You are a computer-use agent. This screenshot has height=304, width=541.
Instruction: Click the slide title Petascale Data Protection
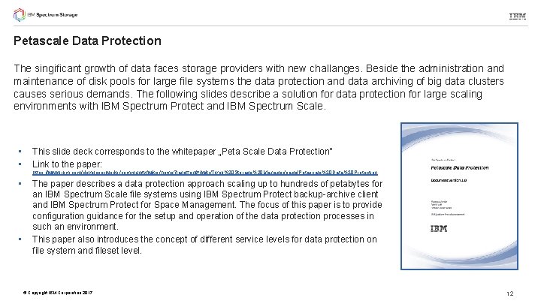(87, 41)
